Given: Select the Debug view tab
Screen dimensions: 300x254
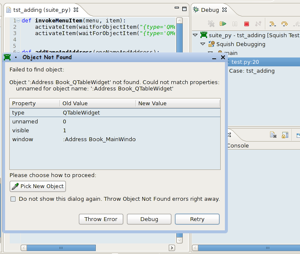Looking at the screenshot, I should pyautogui.click(x=209, y=10).
